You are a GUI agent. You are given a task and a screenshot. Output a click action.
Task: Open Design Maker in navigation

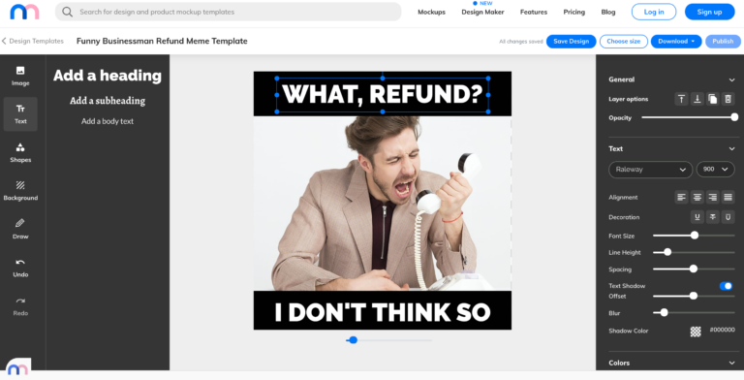pos(482,13)
